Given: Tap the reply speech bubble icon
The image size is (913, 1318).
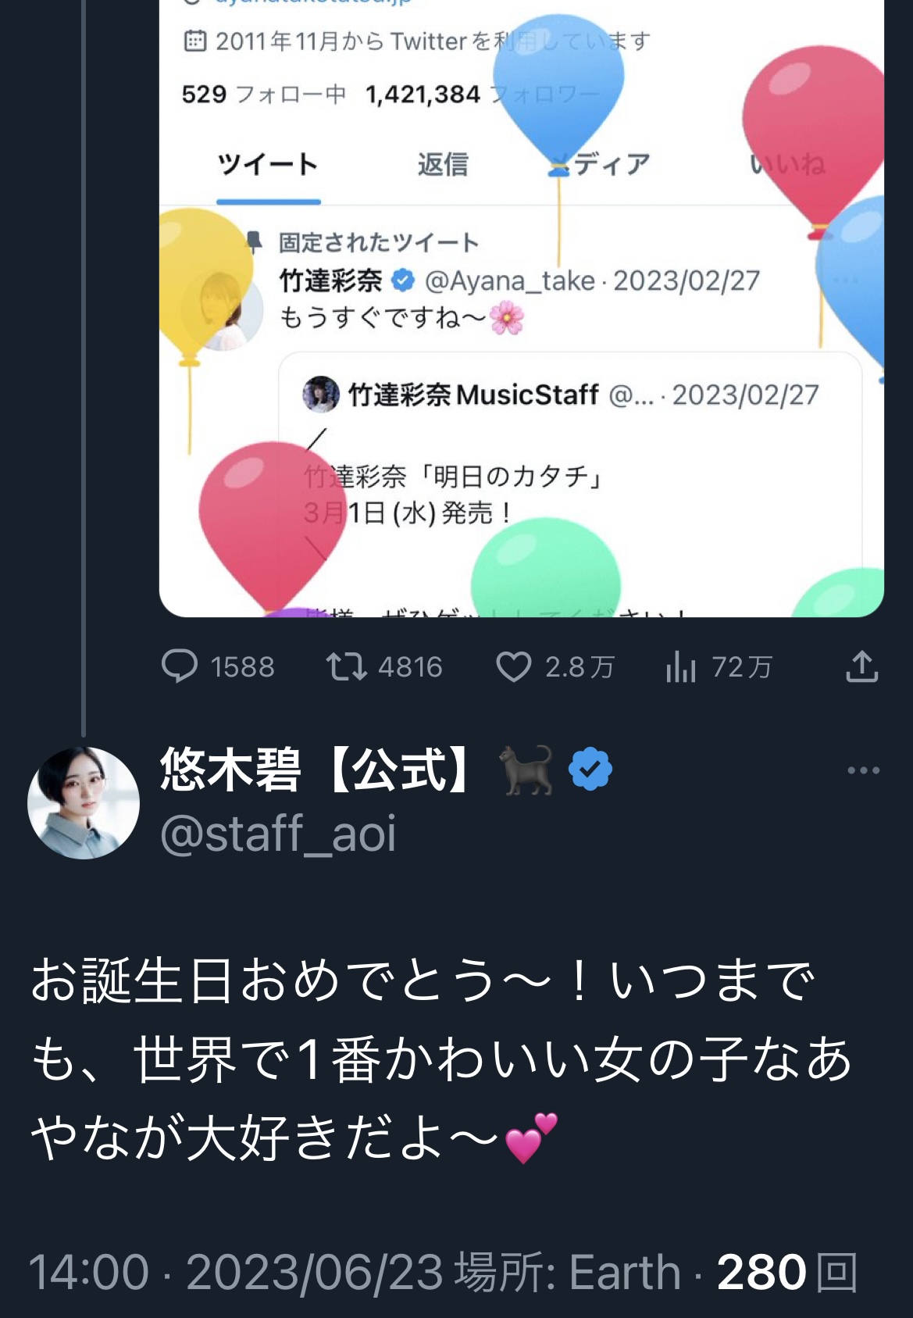Looking at the screenshot, I should (180, 667).
